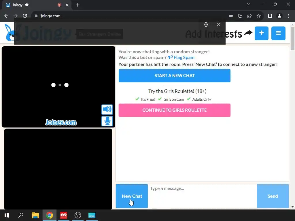Click the Flag Spam link

pos(181,57)
